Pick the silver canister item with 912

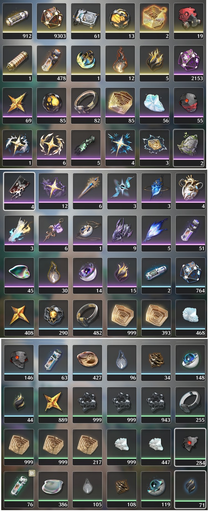(x=17, y=21)
